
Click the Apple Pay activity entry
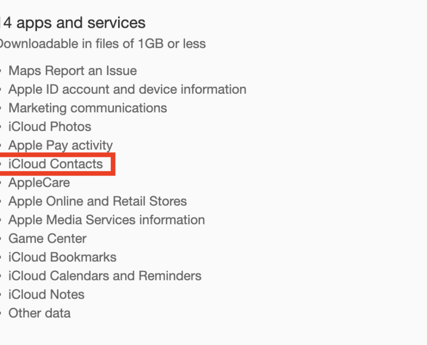click(x=60, y=145)
